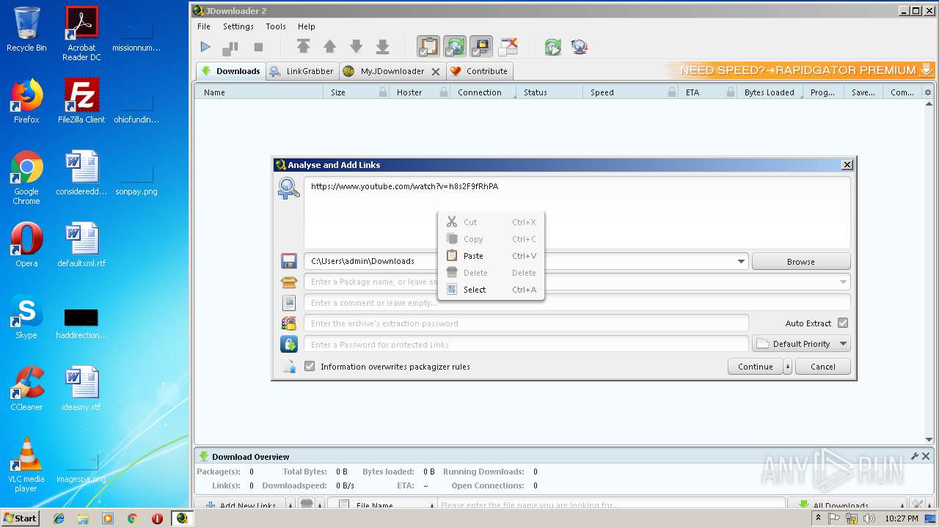Image resolution: width=939 pixels, height=528 pixels.
Task: Open the CCleaner desktop shortcut
Action: coord(26,389)
